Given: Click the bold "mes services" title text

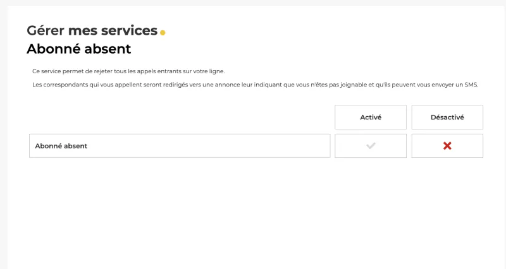Looking at the screenshot, I should tap(113, 30).
